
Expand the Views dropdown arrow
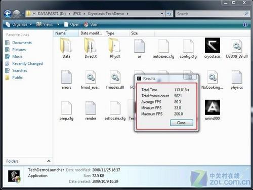(58, 24)
